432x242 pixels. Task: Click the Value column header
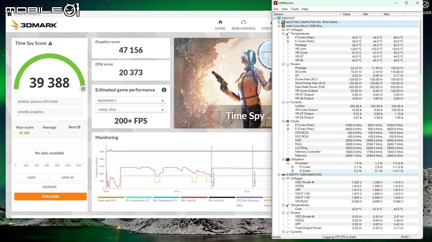351,14
